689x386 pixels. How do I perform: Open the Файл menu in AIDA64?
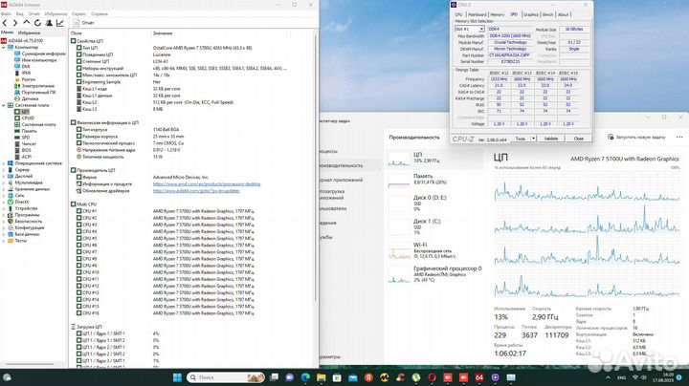pyautogui.click(x=6, y=14)
